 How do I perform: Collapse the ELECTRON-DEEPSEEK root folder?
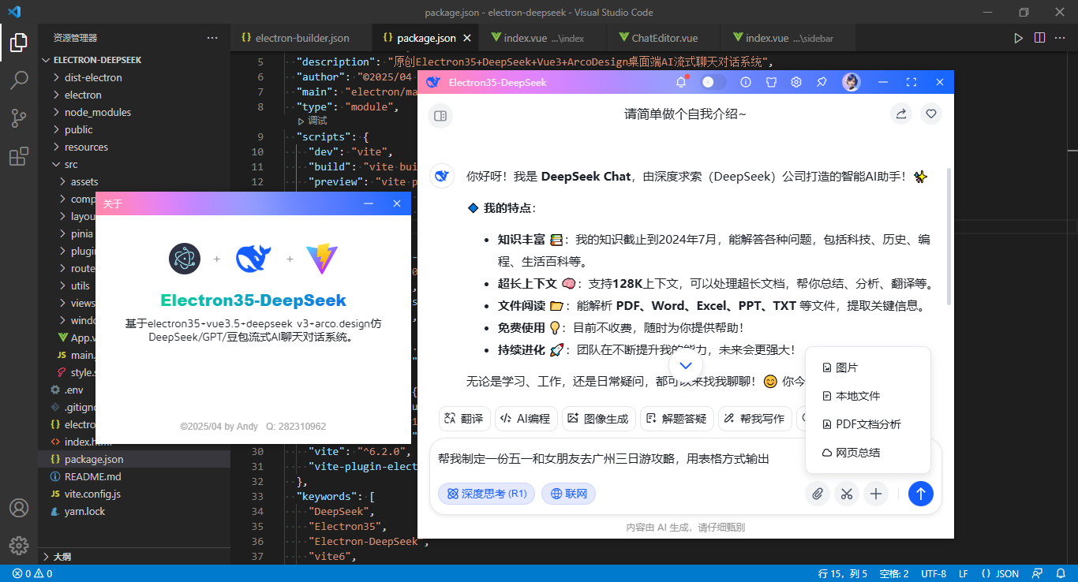coord(134,60)
